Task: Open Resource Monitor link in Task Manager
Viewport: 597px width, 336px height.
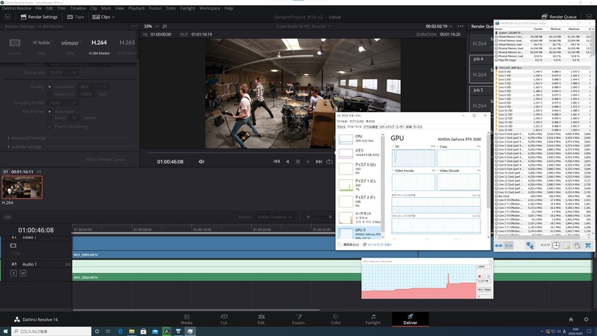Action: click(378, 245)
